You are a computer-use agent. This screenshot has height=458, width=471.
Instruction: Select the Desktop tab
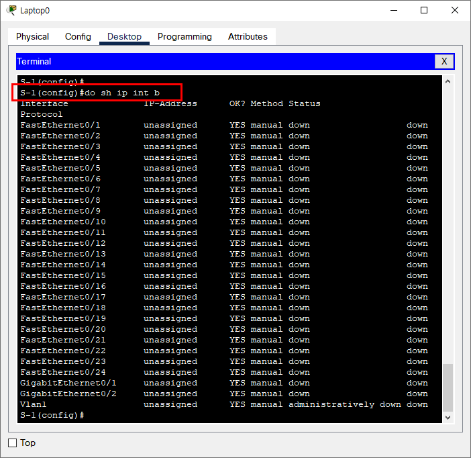(x=124, y=37)
